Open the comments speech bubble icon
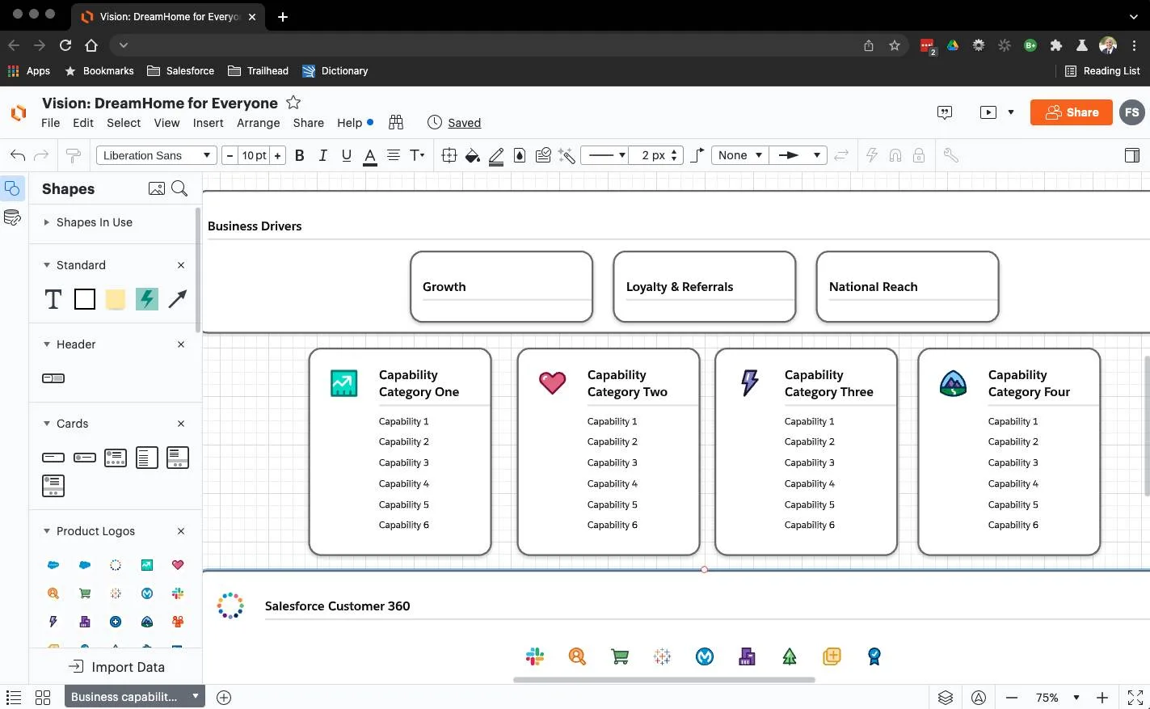The width and height of the screenshot is (1150, 709). [x=945, y=112]
